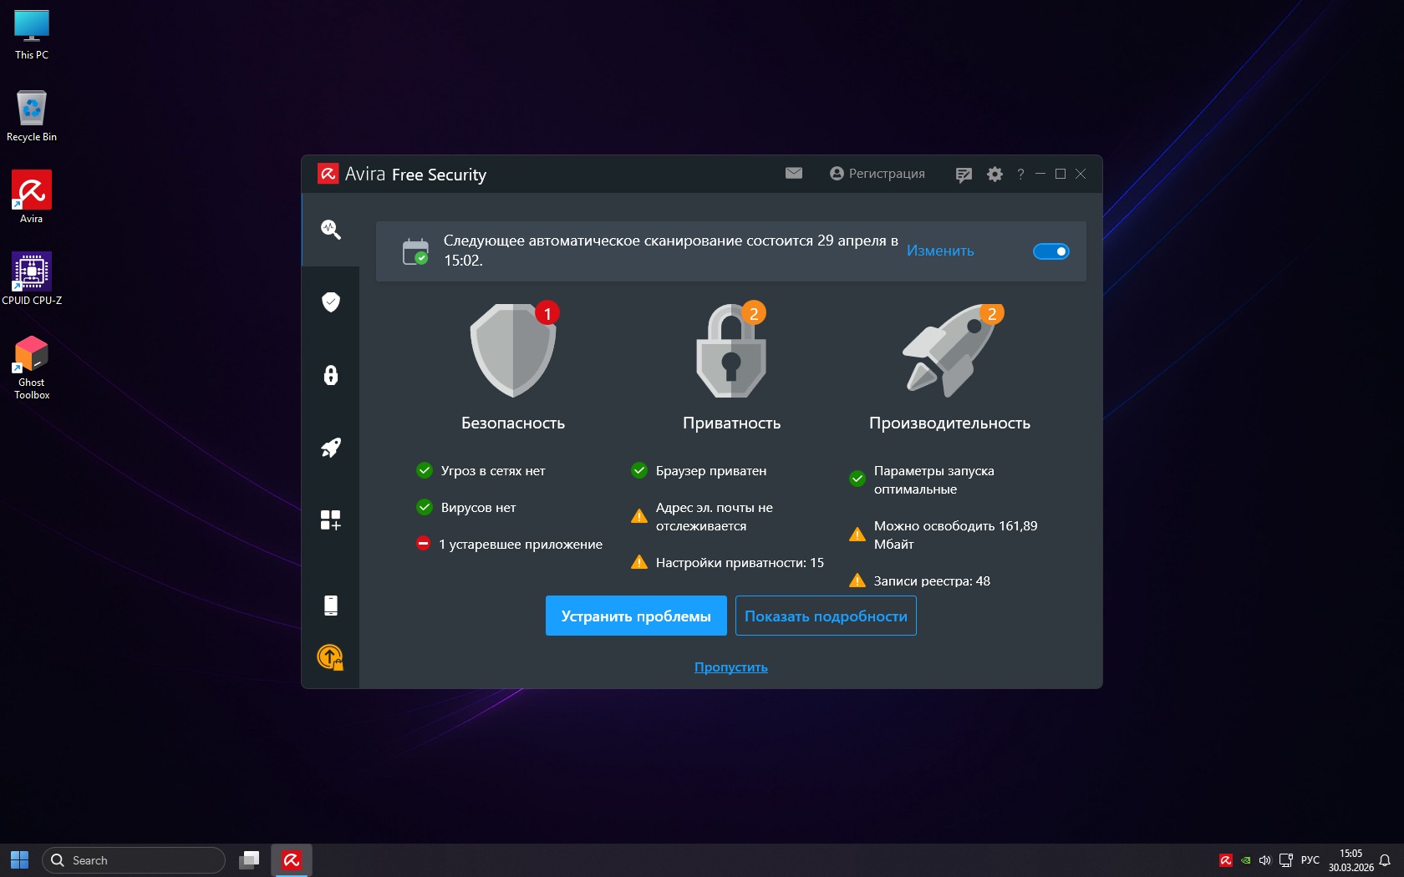The height and width of the screenshot is (877, 1404).
Task: Click the help question mark icon
Action: point(1020,175)
